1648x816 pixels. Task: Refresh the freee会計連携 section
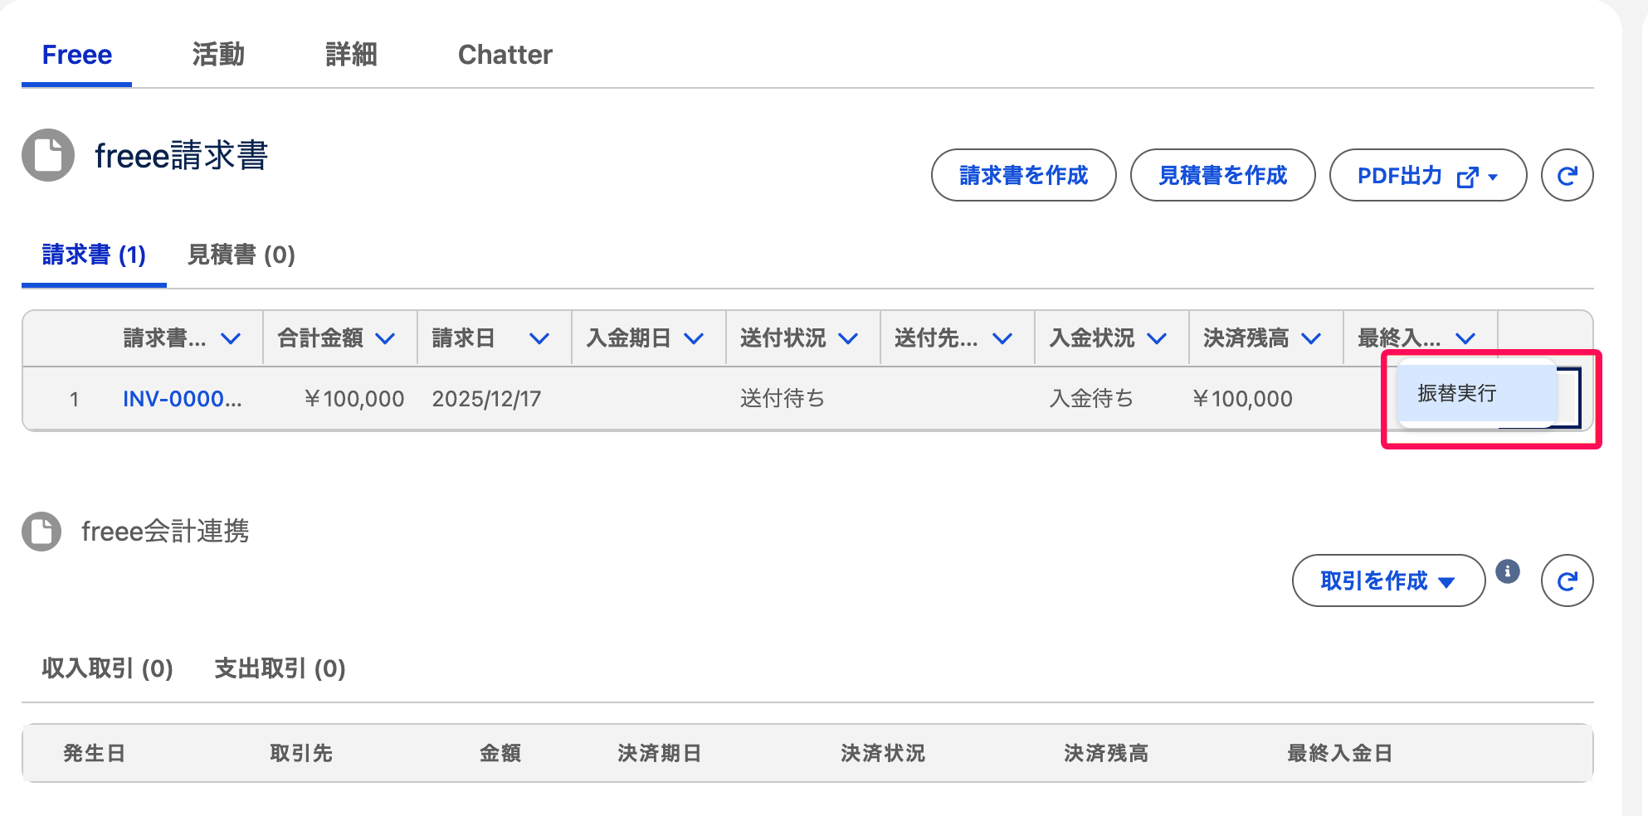[x=1567, y=580]
